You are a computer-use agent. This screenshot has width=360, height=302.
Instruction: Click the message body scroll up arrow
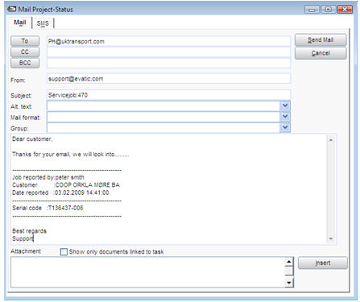(x=331, y=140)
